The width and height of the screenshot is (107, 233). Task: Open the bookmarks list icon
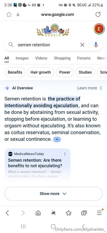69,213
